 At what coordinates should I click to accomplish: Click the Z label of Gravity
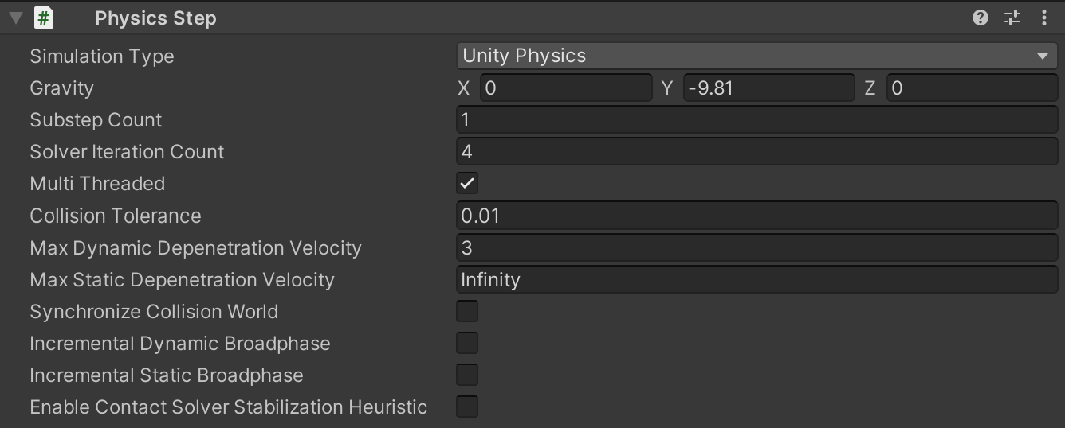point(870,88)
